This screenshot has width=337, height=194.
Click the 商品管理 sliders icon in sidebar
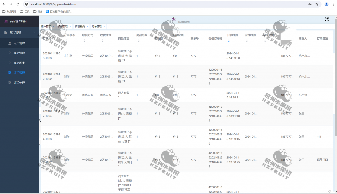point(10,53)
